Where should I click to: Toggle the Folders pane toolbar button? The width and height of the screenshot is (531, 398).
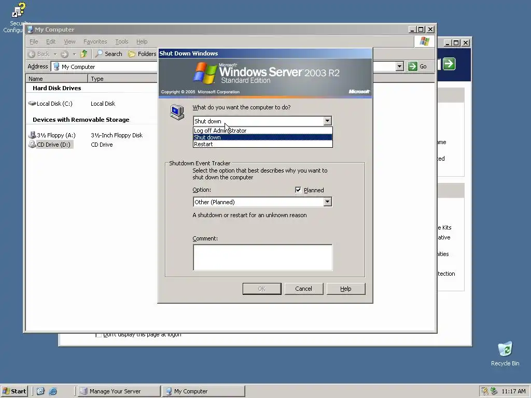point(142,54)
